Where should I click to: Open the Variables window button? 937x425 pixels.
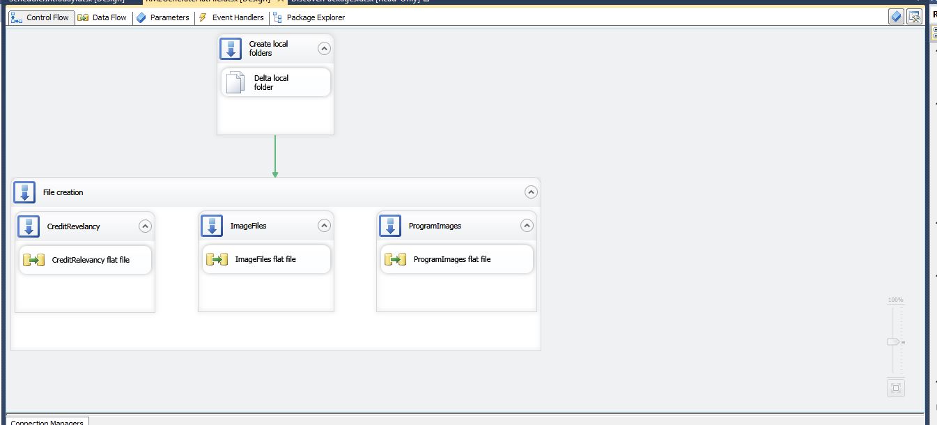pyautogui.click(x=897, y=17)
